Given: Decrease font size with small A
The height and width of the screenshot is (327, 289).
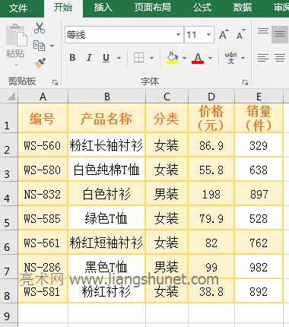Looking at the screenshot, I should point(241,34).
